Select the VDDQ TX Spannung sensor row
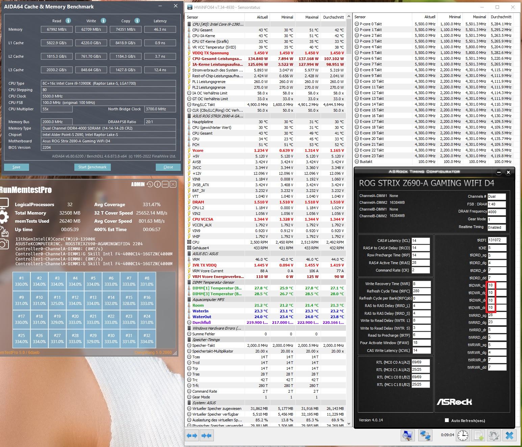The width and height of the screenshot is (522, 447). tap(266, 53)
